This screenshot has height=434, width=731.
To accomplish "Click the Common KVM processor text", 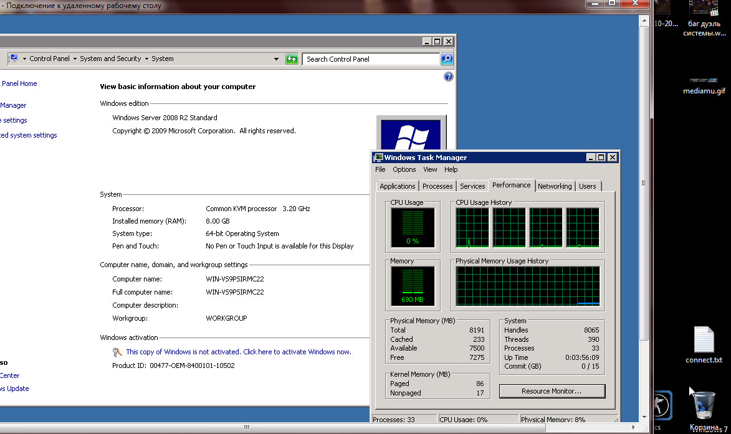I will [241, 209].
